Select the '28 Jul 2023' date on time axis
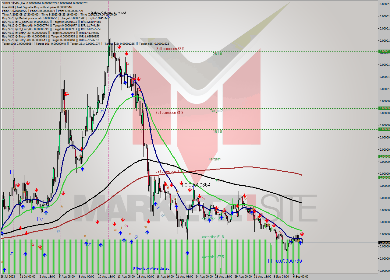The image size is (390, 280). (8, 277)
